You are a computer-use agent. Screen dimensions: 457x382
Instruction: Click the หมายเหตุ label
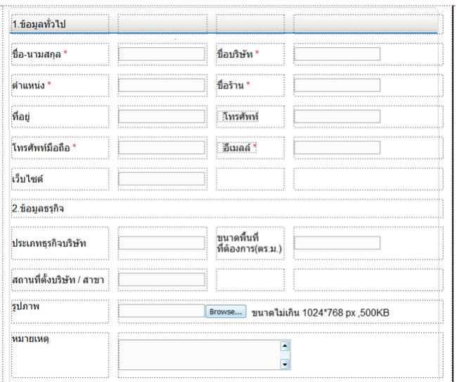(30, 339)
